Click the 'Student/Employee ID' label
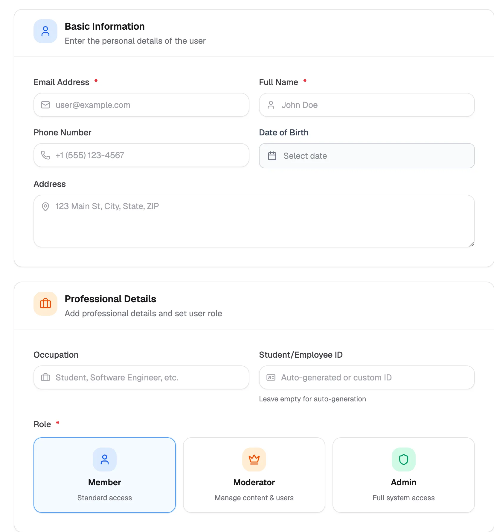 (301, 355)
